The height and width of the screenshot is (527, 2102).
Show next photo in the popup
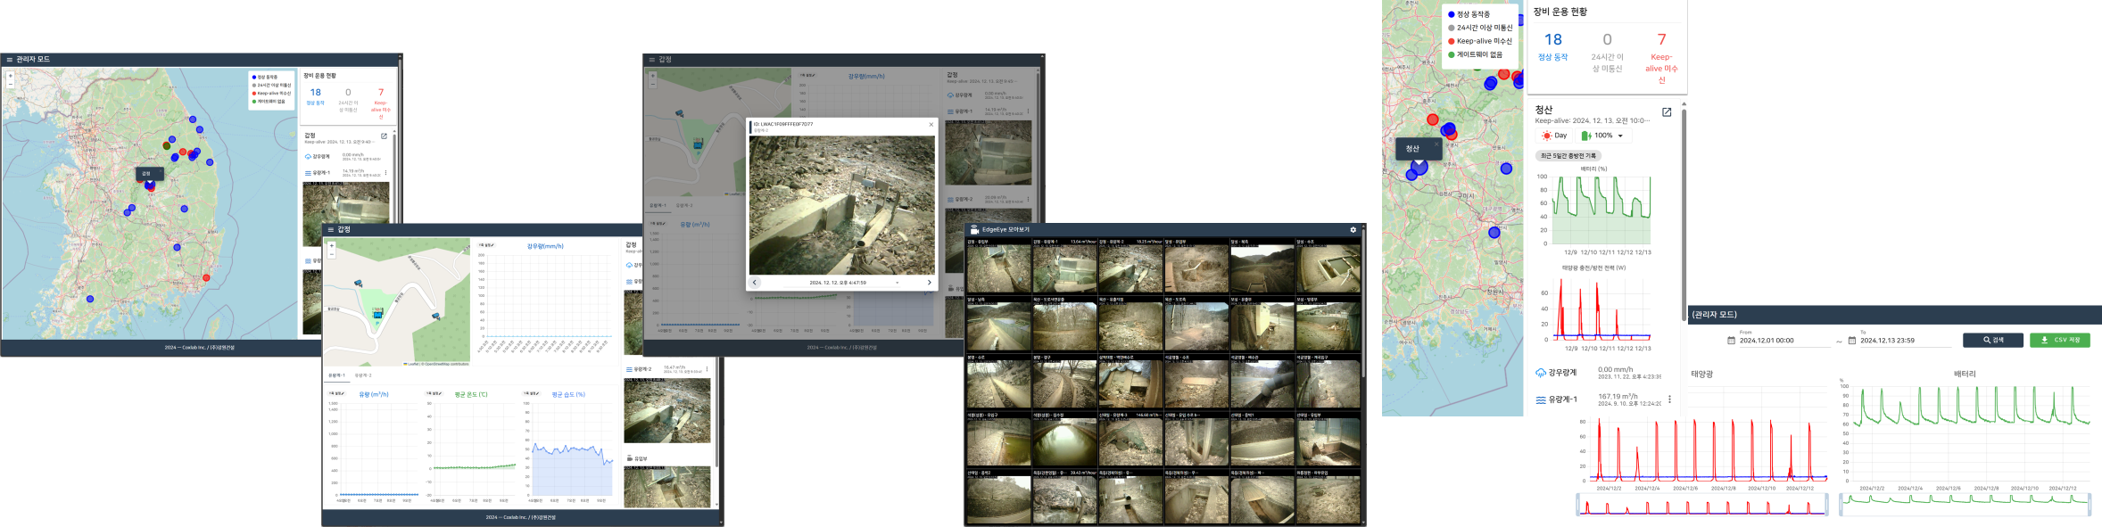coord(929,283)
